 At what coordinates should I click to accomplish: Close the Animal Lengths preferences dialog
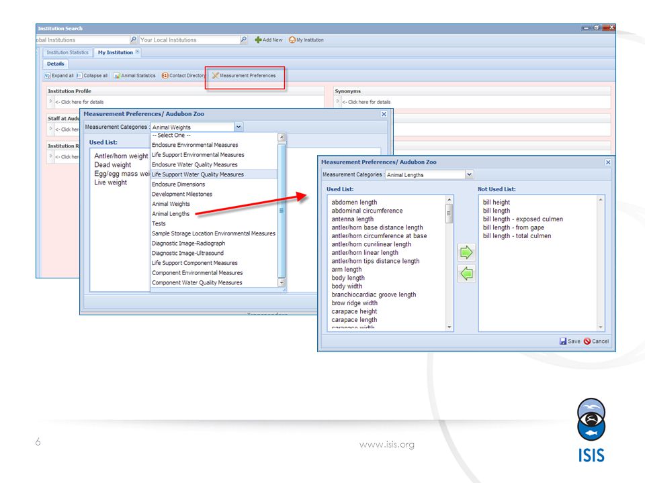point(608,162)
